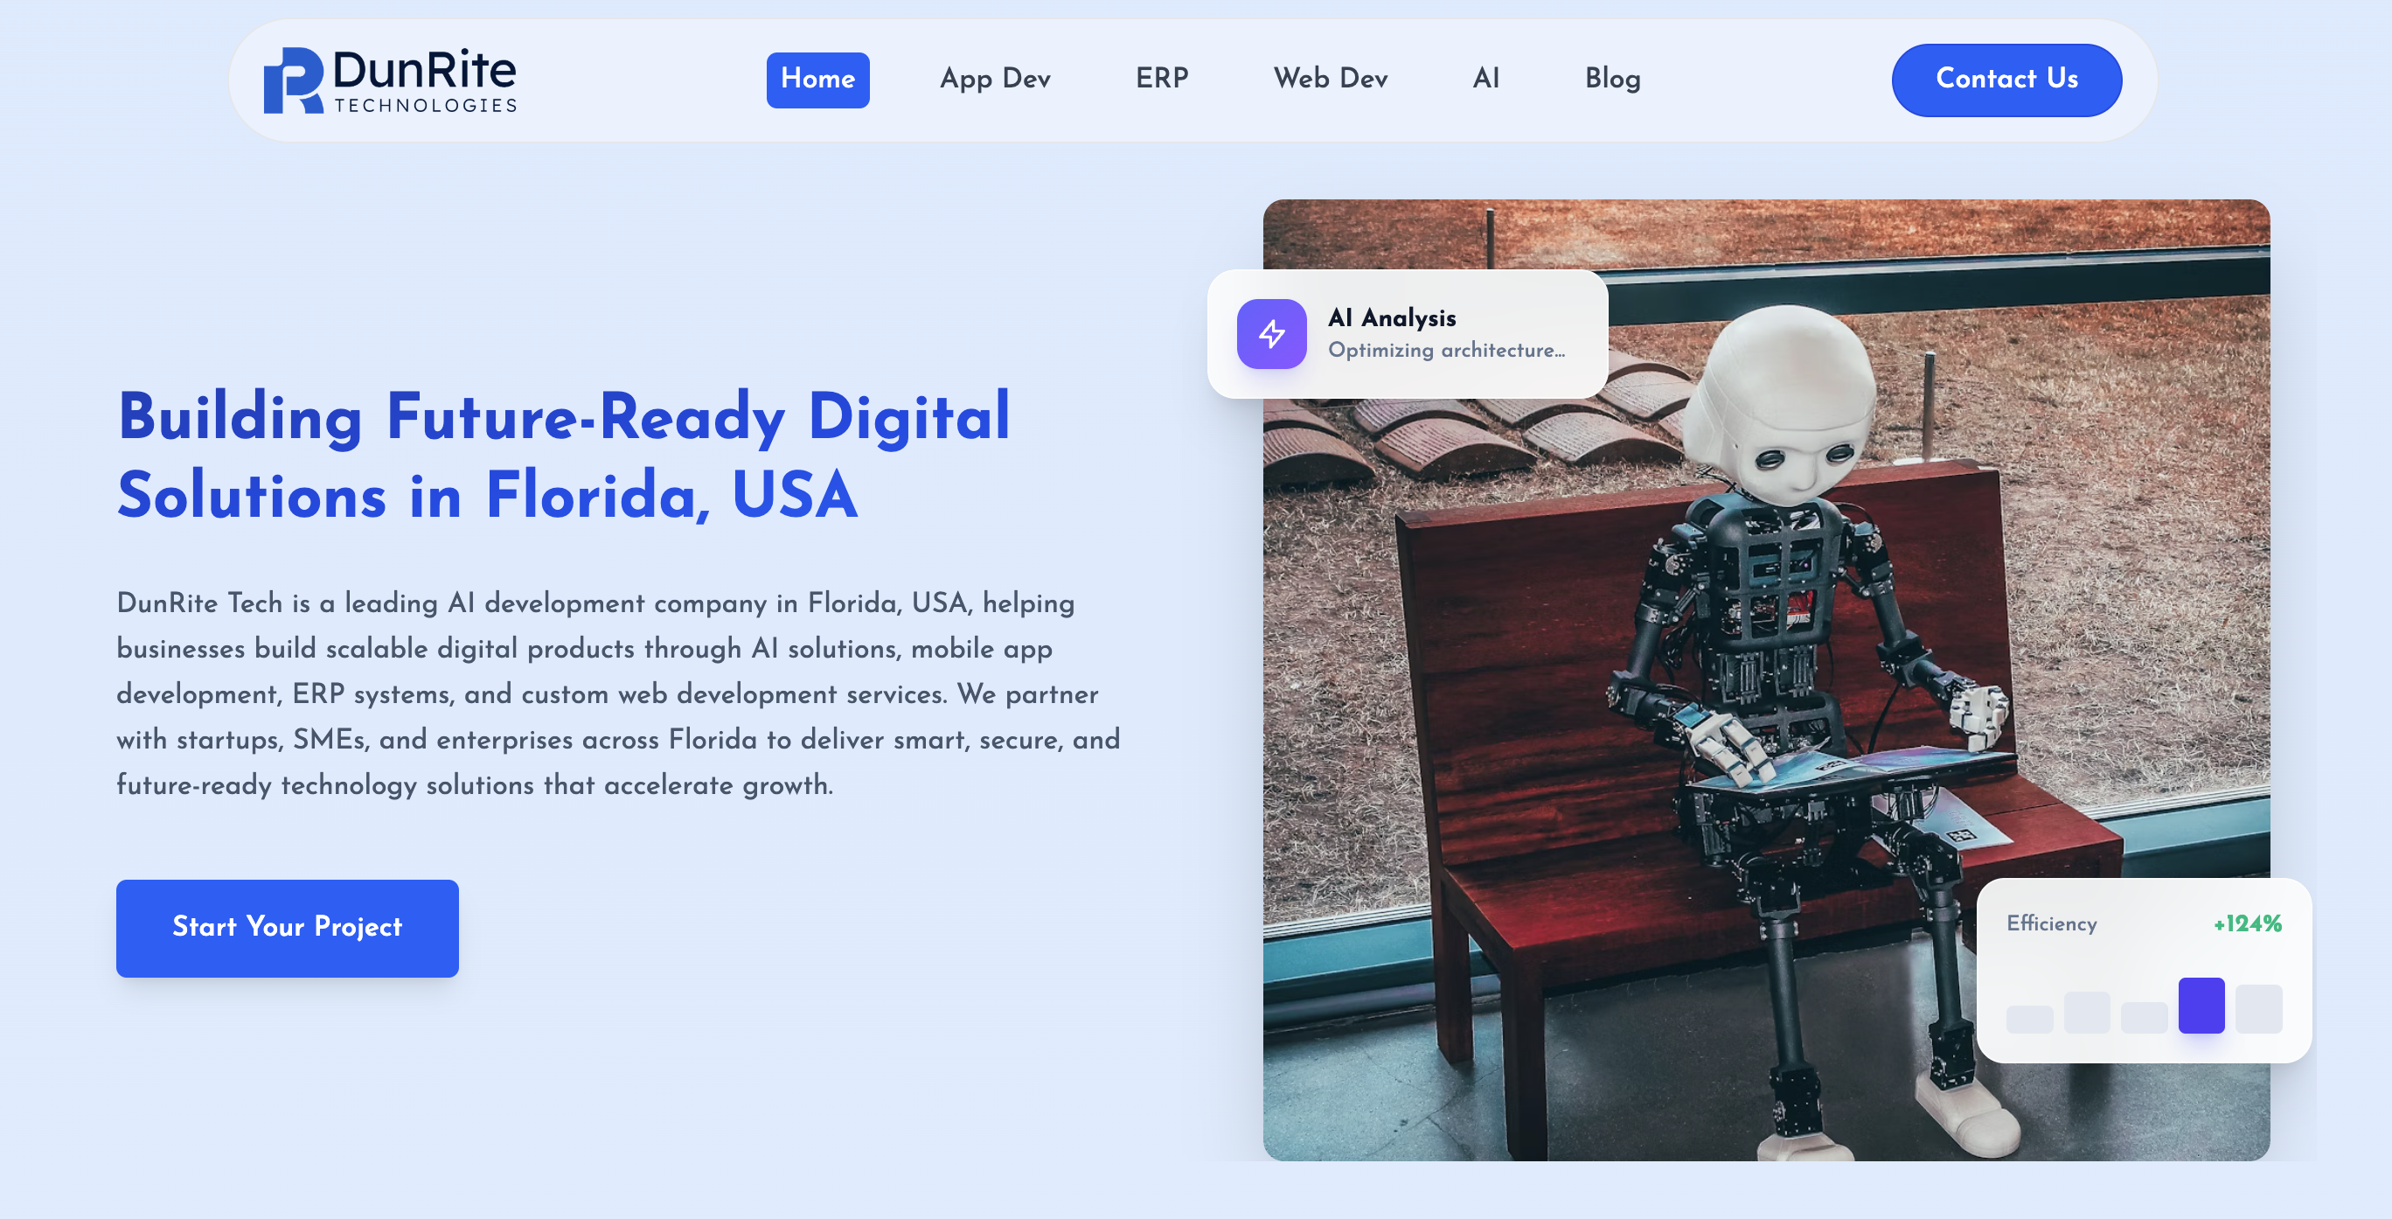Click the +124% green value
This screenshot has height=1219, width=2392.
coord(2247,923)
